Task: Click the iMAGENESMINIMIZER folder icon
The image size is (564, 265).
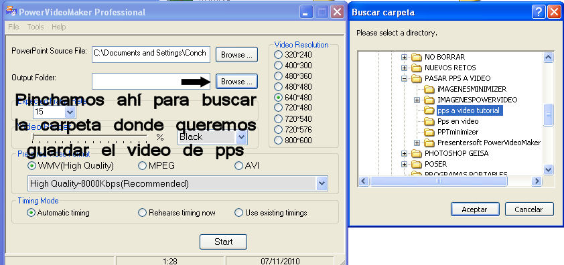Action: [429, 89]
